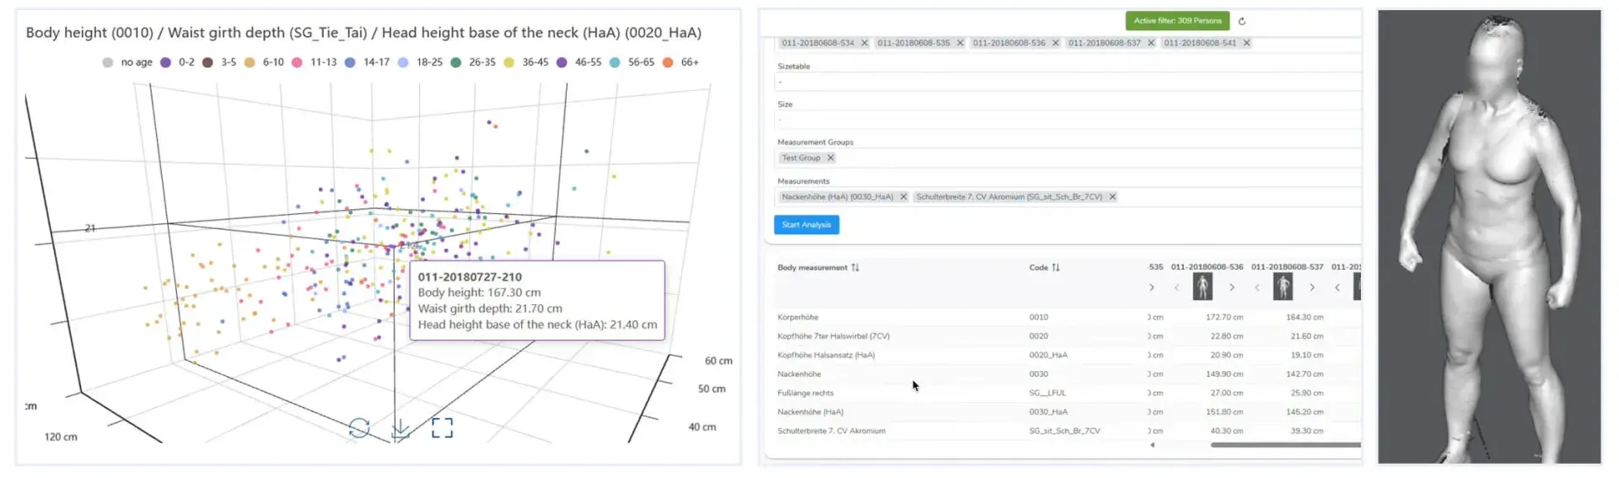
Task: Open the Measurements selection field
Action: 1068,196
